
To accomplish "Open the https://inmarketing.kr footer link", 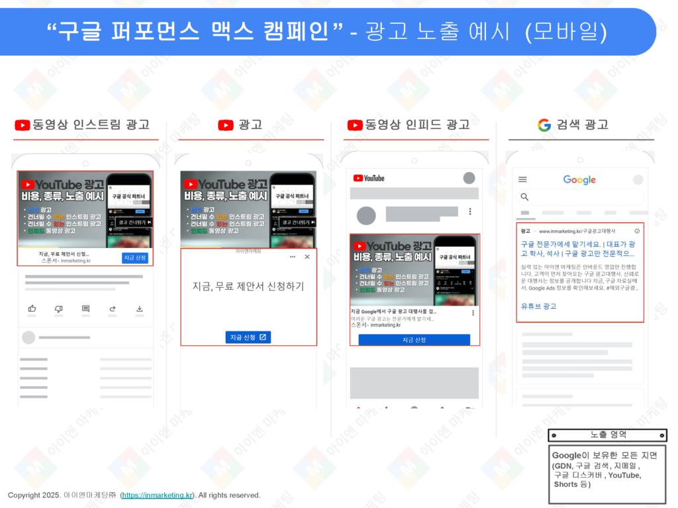I will click(x=158, y=495).
